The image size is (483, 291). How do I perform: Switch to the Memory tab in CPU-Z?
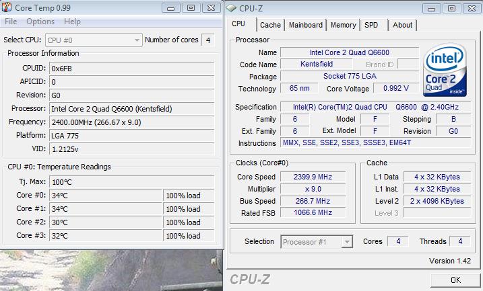[343, 25]
